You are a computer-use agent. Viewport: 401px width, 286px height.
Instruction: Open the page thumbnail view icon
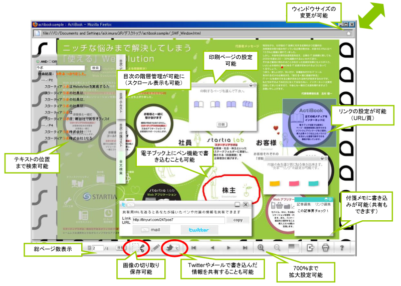click(x=293, y=247)
